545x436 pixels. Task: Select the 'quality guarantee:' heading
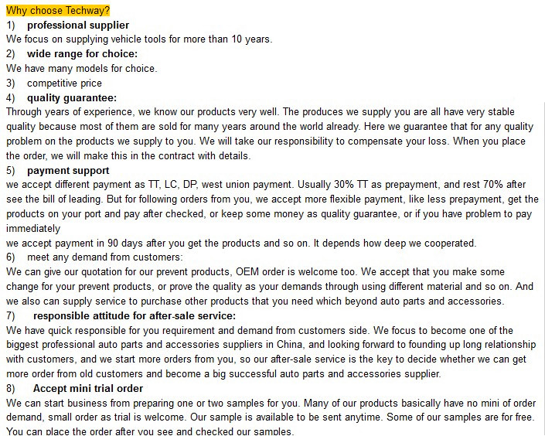pos(72,97)
